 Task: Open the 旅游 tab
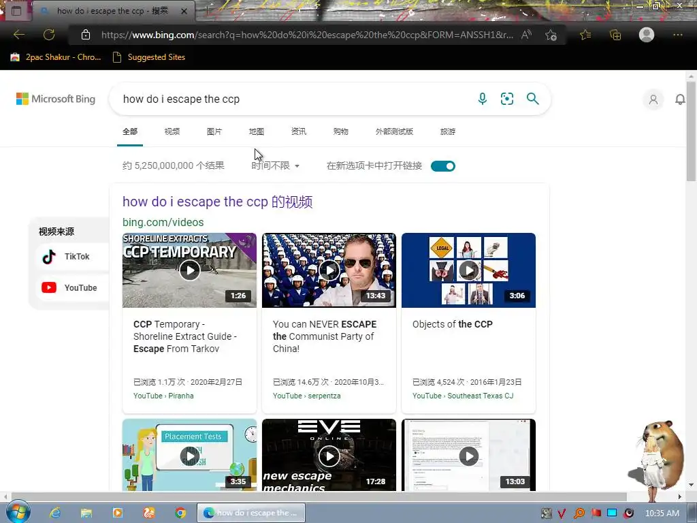coord(448,131)
